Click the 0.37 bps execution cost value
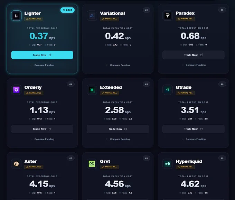This screenshot has height=200, width=235. (x=42, y=36)
